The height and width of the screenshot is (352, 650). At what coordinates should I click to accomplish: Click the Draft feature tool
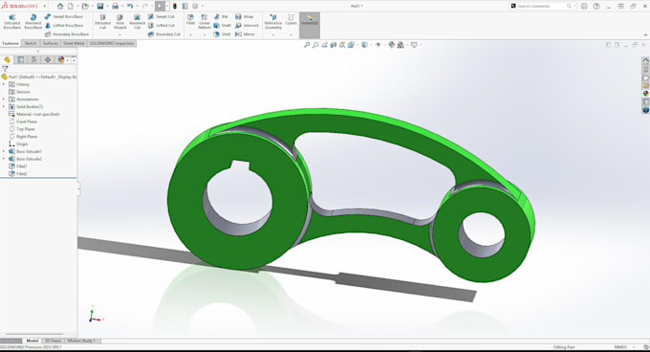(222, 25)
